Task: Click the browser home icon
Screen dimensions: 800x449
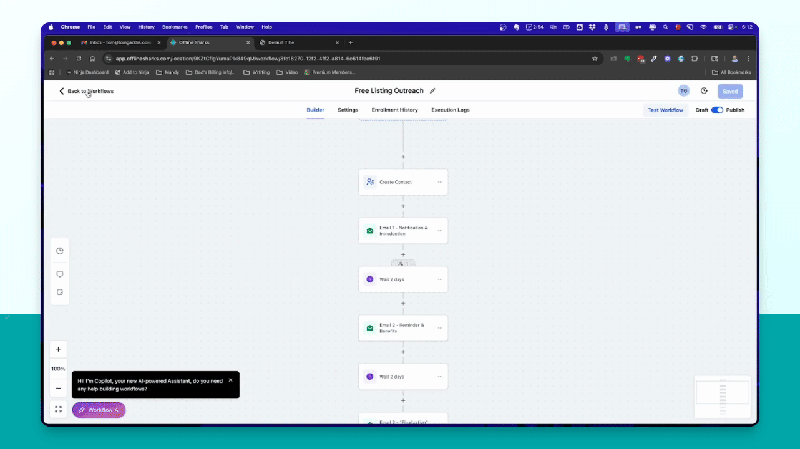Action: 92,59
